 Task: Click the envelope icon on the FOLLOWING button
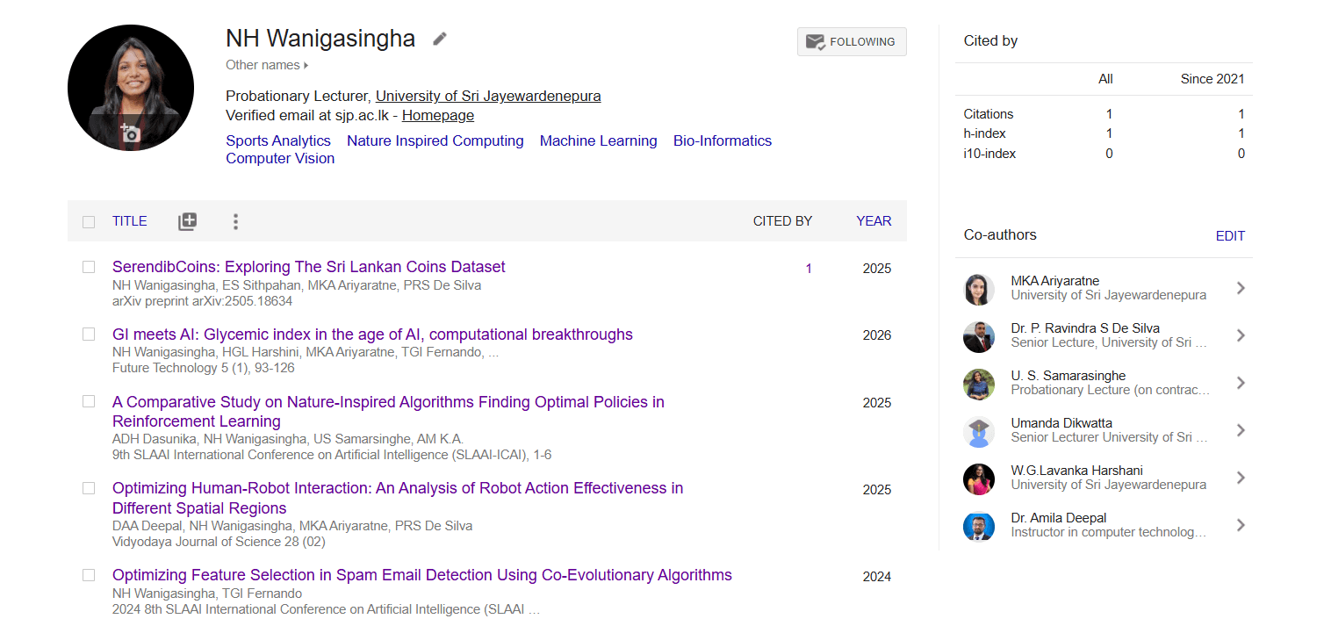[815, 41]
